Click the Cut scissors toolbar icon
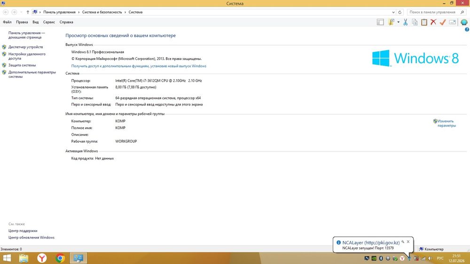The width and height of the screenshot is (470, 264). (x=405, y=22)
